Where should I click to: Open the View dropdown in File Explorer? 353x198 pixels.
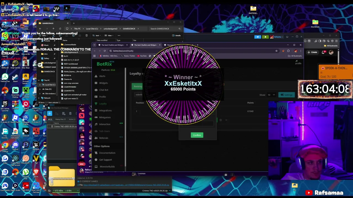pos(109,35)
